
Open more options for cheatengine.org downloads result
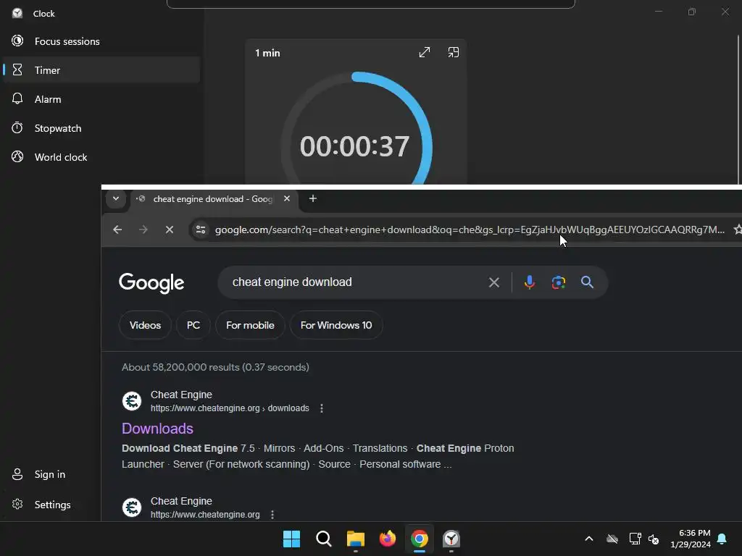322,408
